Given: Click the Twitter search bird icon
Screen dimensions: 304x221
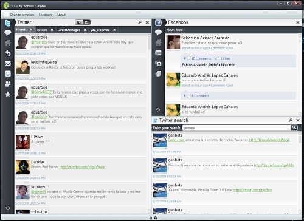Looking at the screenshot, I should click(x=155, y=120).
